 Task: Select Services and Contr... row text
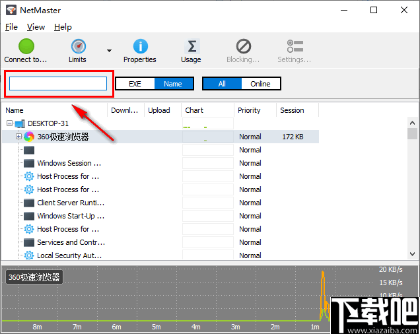coord(71,242)
